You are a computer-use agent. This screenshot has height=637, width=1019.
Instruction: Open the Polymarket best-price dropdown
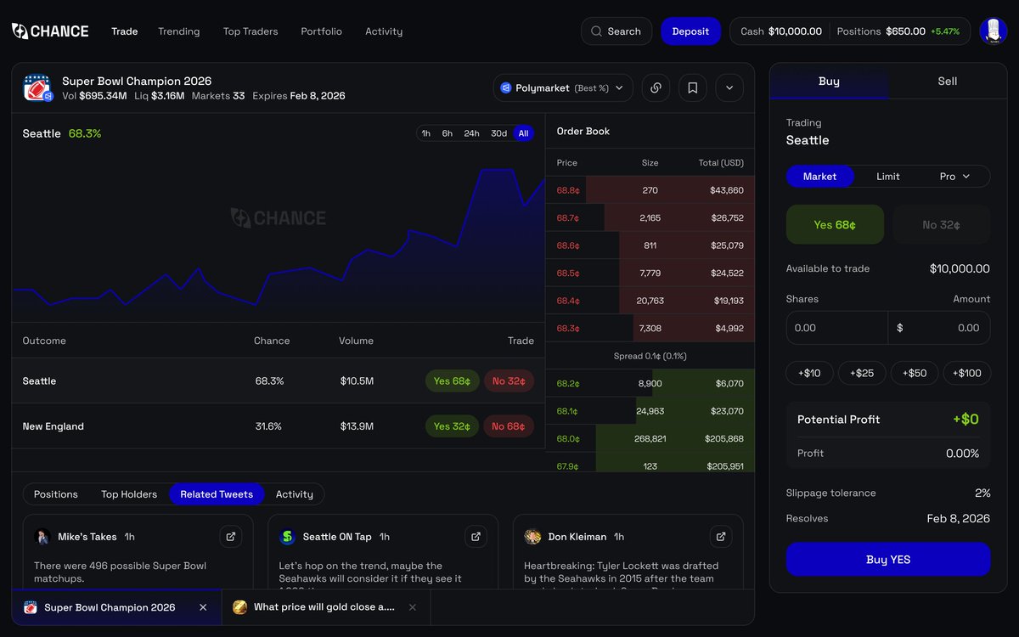562,87
